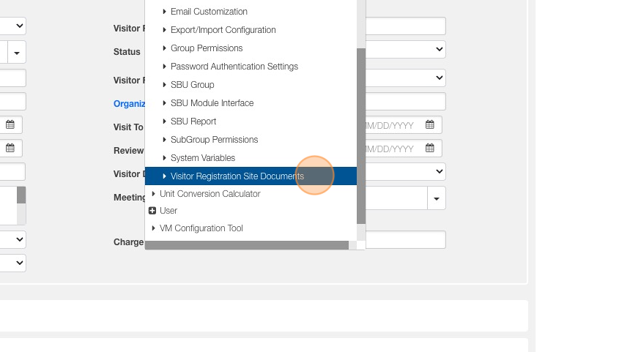Open SBU Report entry

(x=193, y=121)
